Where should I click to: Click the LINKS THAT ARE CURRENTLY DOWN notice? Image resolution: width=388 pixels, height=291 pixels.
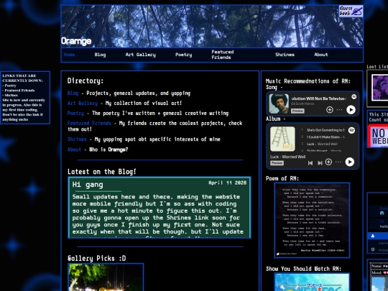[25, 98]
